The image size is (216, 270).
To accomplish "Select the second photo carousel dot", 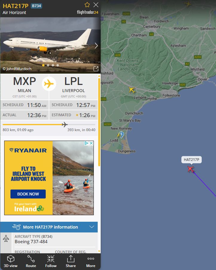I will click(48, 65).
